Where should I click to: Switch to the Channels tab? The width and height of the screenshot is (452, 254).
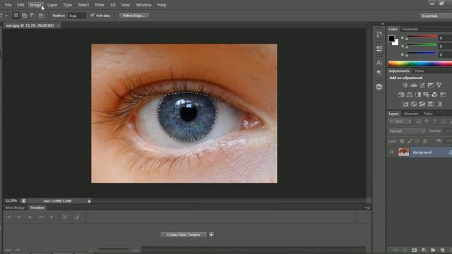tap(411, 114)
